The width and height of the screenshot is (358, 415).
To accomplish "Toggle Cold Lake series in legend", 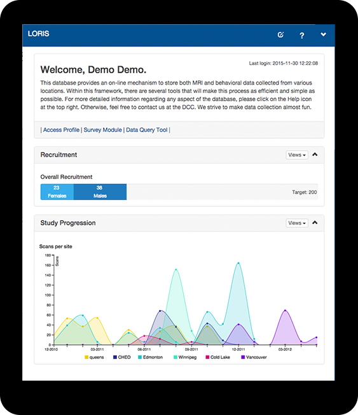I will (x=218, y=357).
